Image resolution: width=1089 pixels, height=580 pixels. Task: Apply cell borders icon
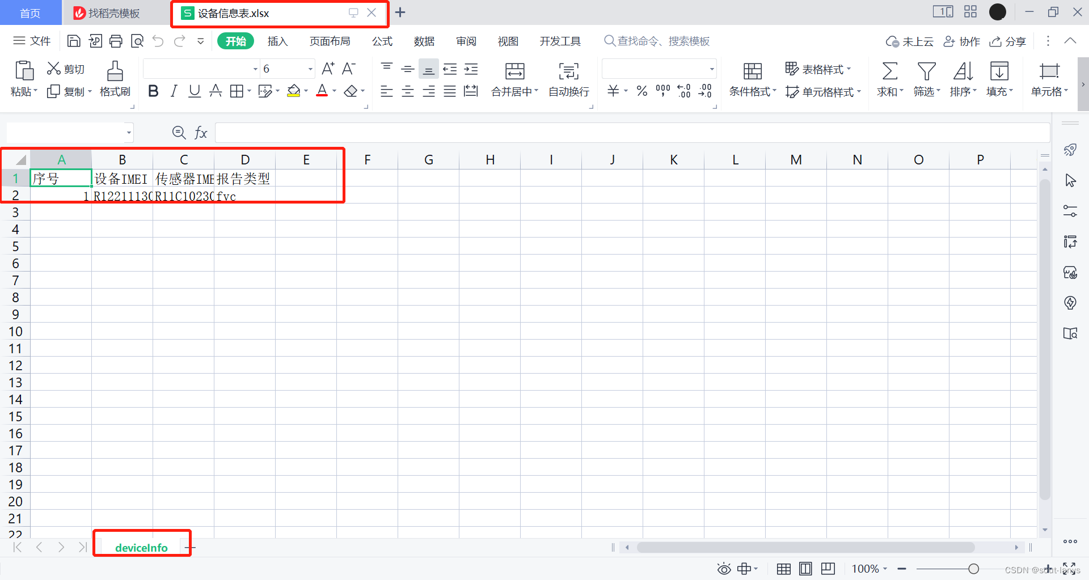point(237,91)
